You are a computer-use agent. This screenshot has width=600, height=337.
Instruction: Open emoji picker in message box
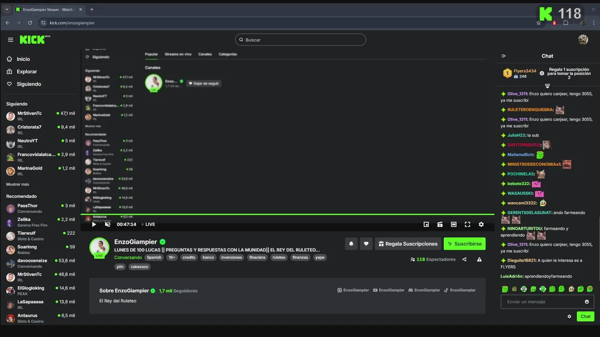click(x=587, y=301)
